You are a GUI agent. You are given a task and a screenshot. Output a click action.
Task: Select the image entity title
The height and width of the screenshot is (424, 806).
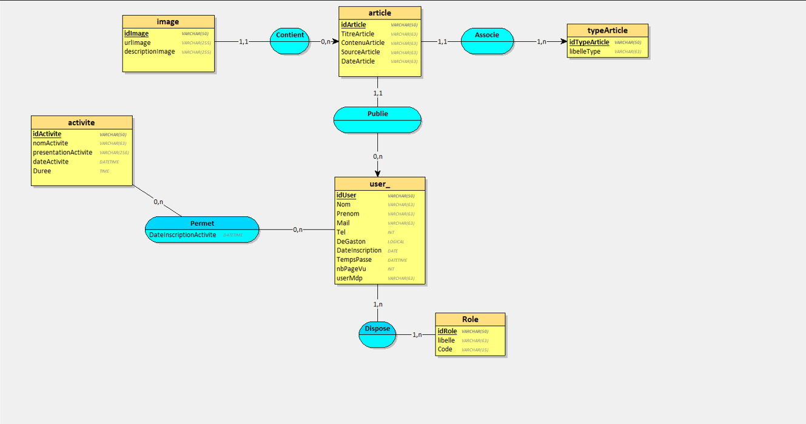(x=168, y=22)
